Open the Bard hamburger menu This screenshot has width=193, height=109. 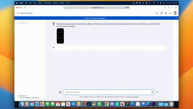point(18,13)
